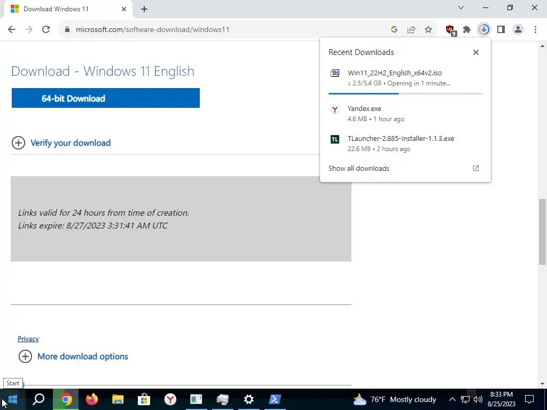Image resolution: width=547 pixels, height=410 pixels.
Task: Open the Privacy link
Action: pos(28,339)
